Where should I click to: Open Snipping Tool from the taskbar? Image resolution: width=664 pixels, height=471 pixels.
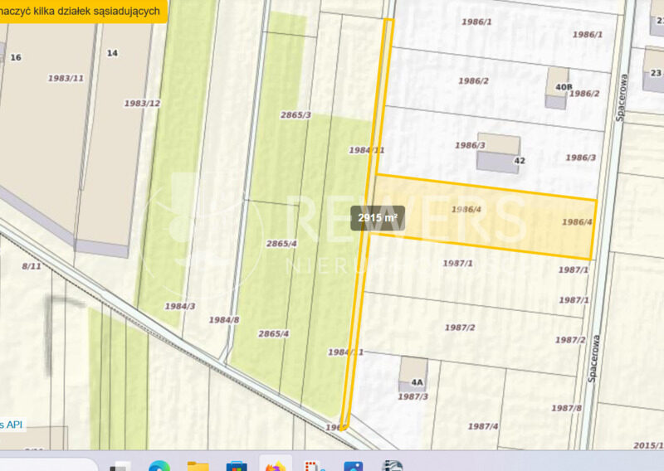315,466
